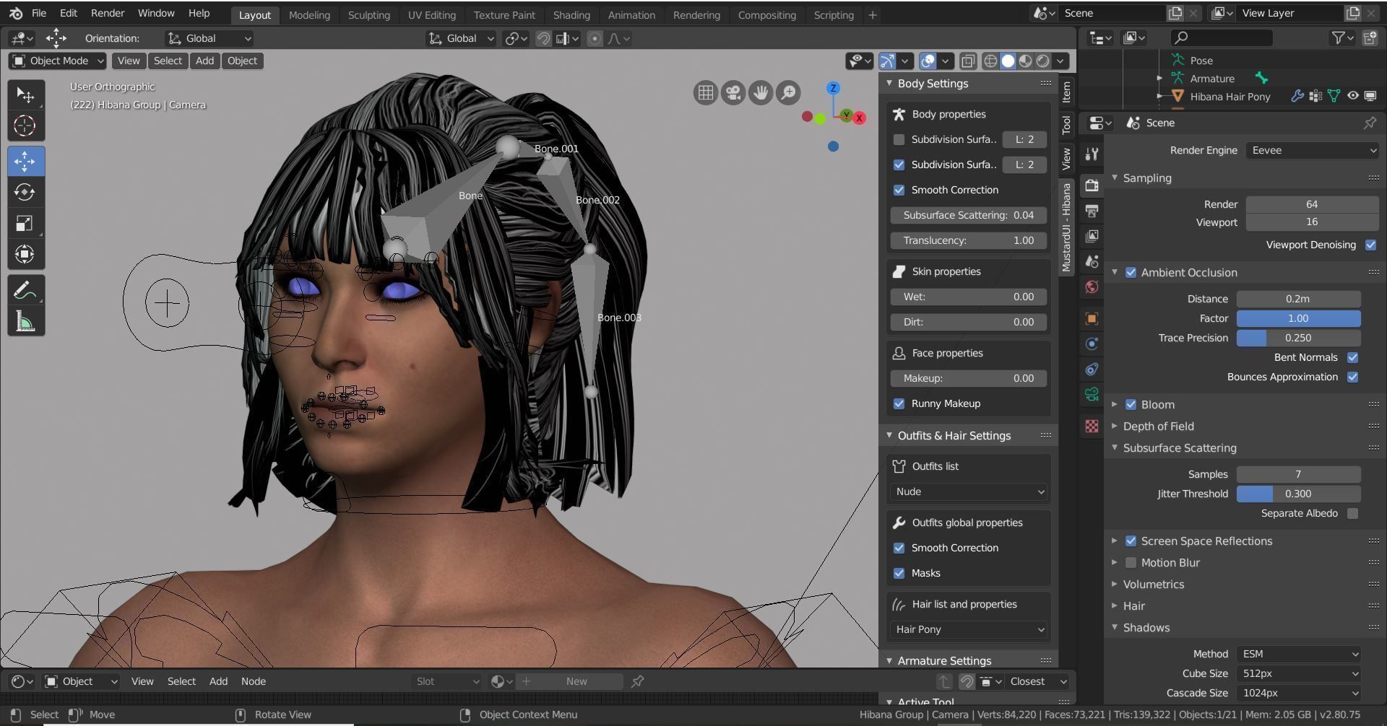Activate the Scale tool
Image resolution: width=1387 pixels, height=726 pixels.
[x=25, y=223]
